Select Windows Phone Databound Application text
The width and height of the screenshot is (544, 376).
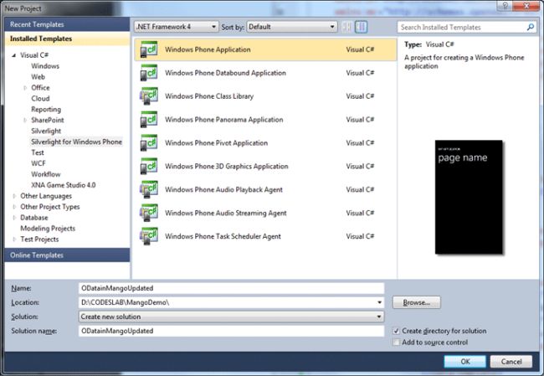coord(225,73)
